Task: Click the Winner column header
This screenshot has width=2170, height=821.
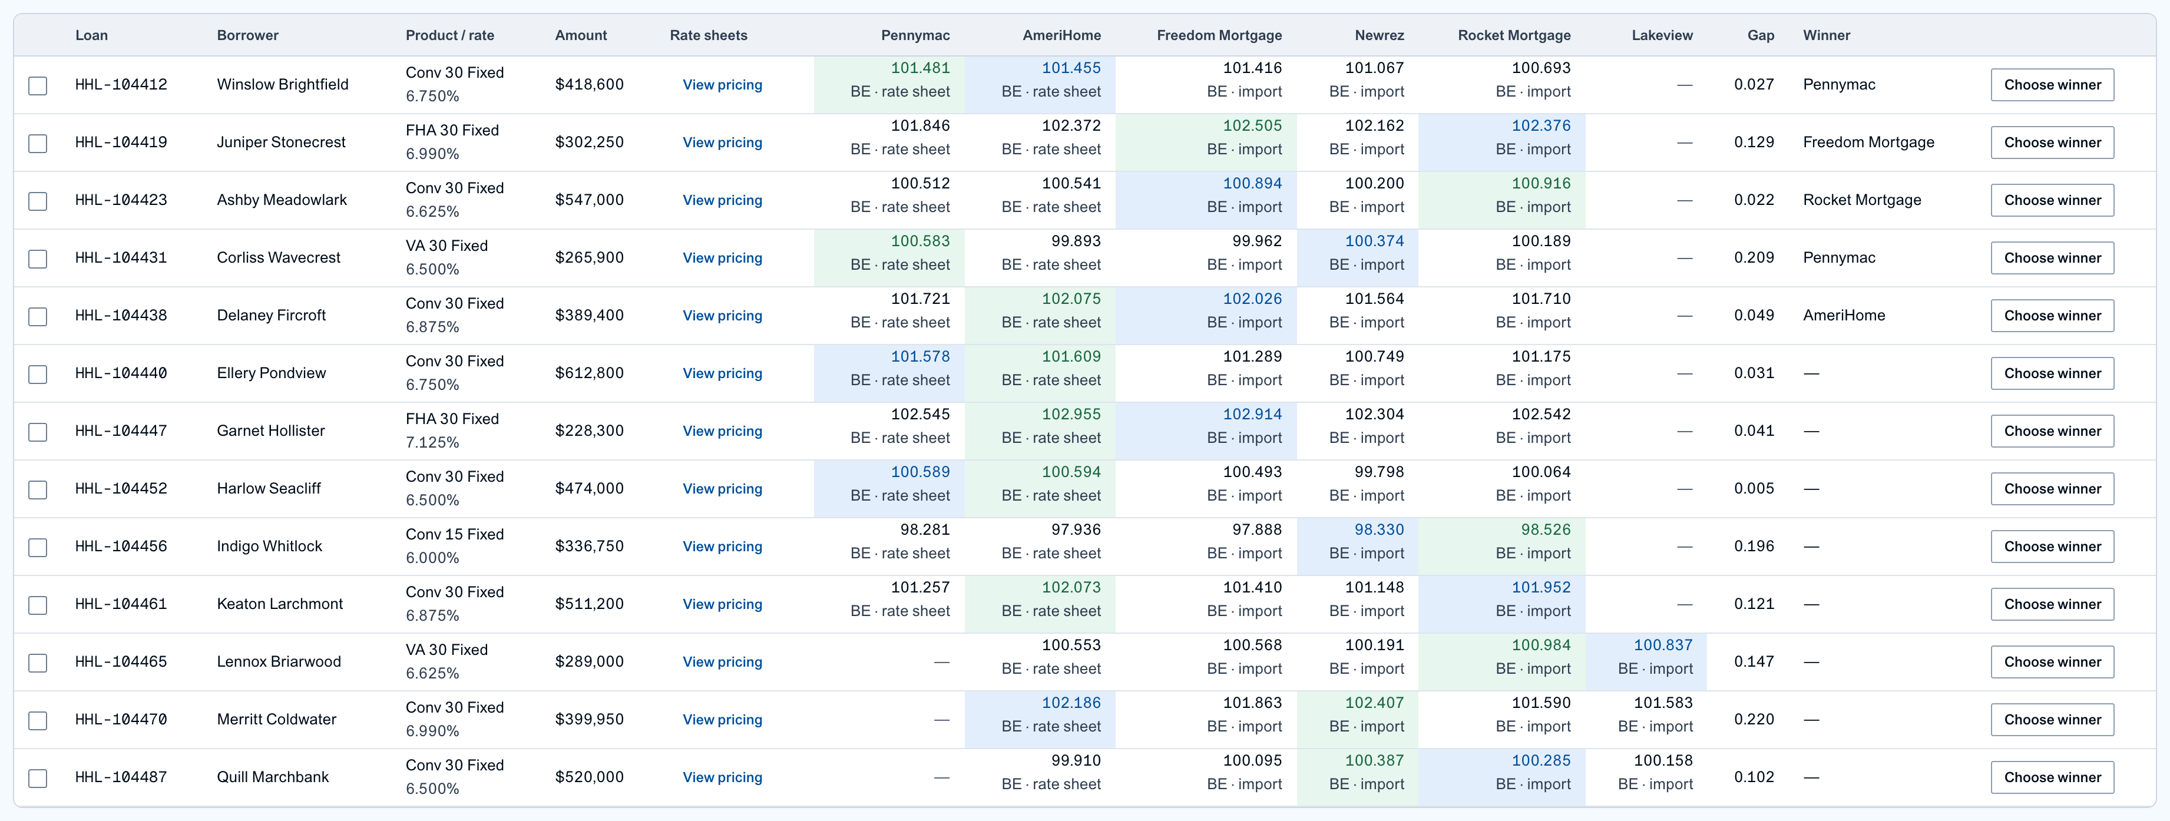Action: [x=1827, y=35]
